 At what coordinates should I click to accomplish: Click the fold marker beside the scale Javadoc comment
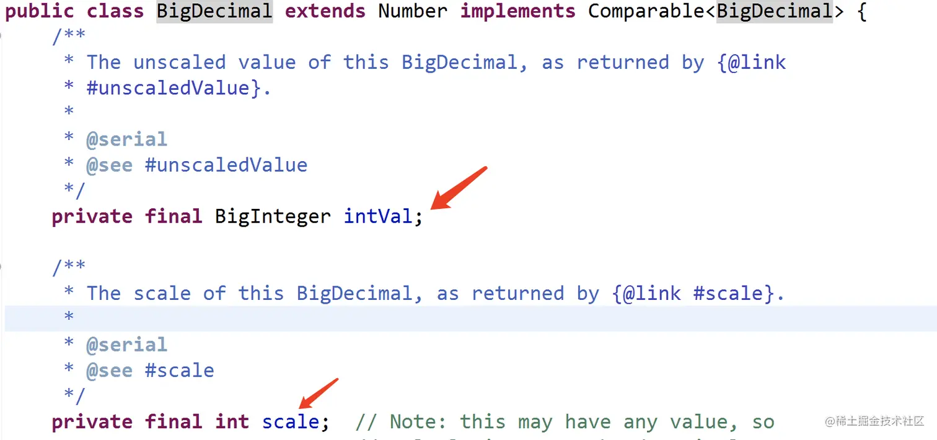point(2,267)
